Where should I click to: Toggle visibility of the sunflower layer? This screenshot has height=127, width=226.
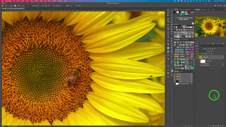196,57
